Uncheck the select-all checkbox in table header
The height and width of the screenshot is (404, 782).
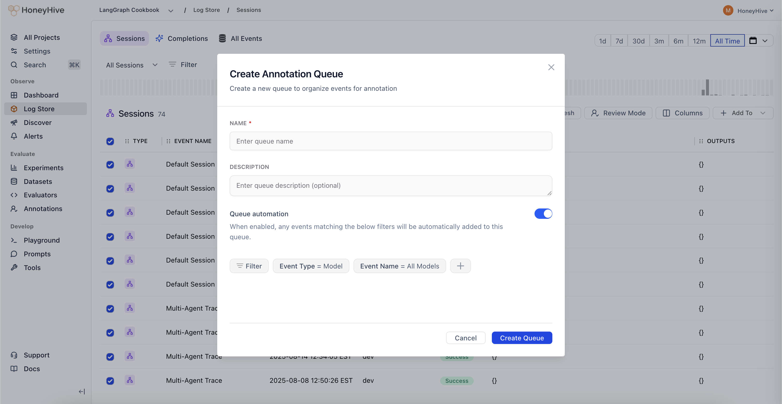110,141
